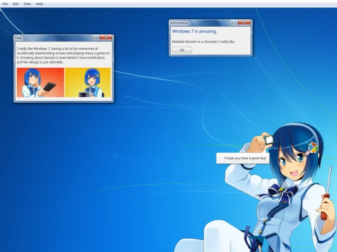337x252 pixels.
Task: Select the Nanami tablet thumbnail on orange background
Action: coord(41,83)
